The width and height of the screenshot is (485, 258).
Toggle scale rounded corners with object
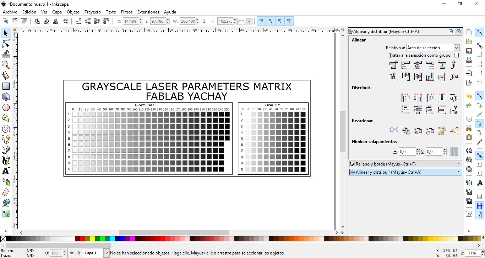[270, 21]
